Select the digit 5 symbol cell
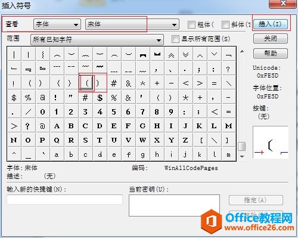This screenshot has height=238, width=298. point(114,112)
